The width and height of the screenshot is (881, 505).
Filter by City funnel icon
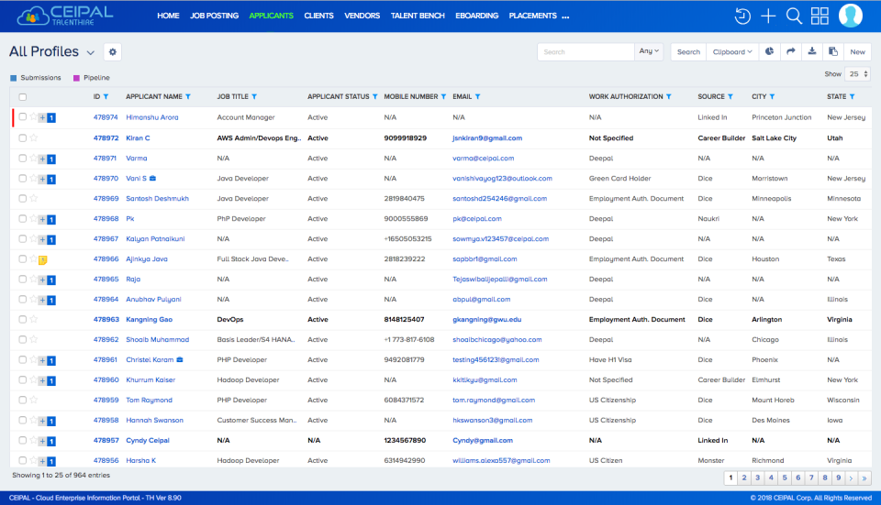click(x=772, y=96)
